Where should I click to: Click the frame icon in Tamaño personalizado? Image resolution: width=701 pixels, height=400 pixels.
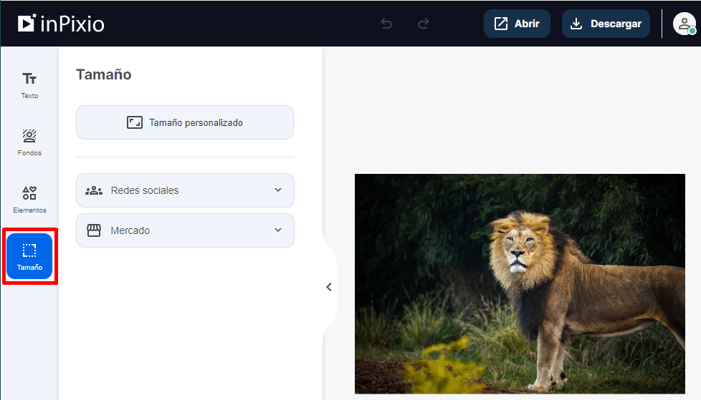[x=135, y=122]
